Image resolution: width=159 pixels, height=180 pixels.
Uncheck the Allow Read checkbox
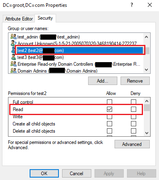(109, 109)
